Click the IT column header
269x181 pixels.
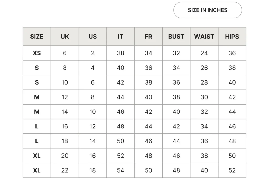[x=120, y=37]
